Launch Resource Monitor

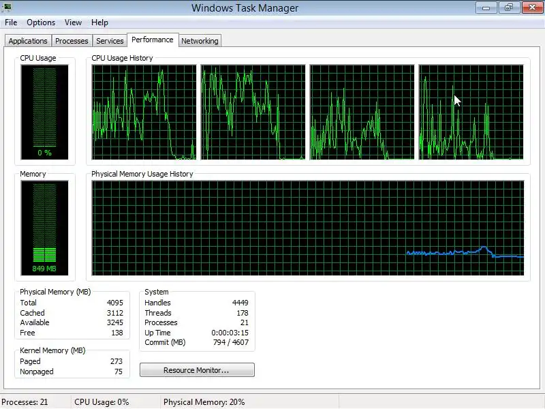pyautogui.click(x=197, y=370)
